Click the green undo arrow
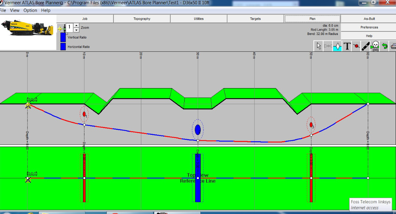 click(x=385, y=46)
